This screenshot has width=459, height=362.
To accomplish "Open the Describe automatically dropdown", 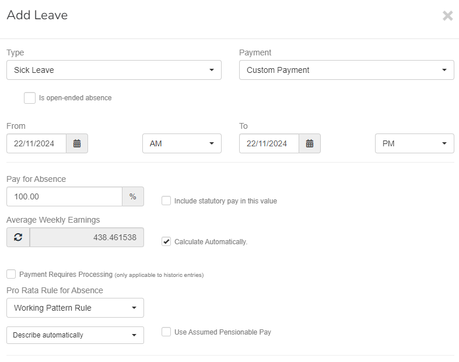I will [x=75, y=335].
